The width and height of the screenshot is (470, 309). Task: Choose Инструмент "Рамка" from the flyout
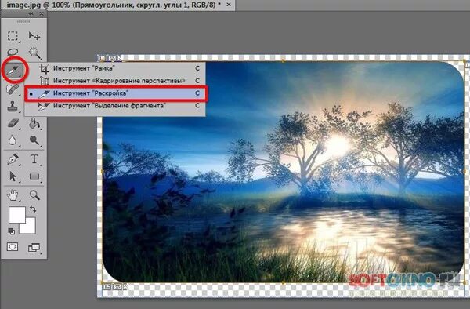pyautogui.click(x=115, y=68)
